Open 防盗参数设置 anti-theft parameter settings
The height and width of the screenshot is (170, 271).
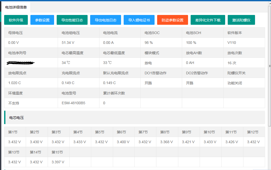pyautogui.click(x=172, y=20)
